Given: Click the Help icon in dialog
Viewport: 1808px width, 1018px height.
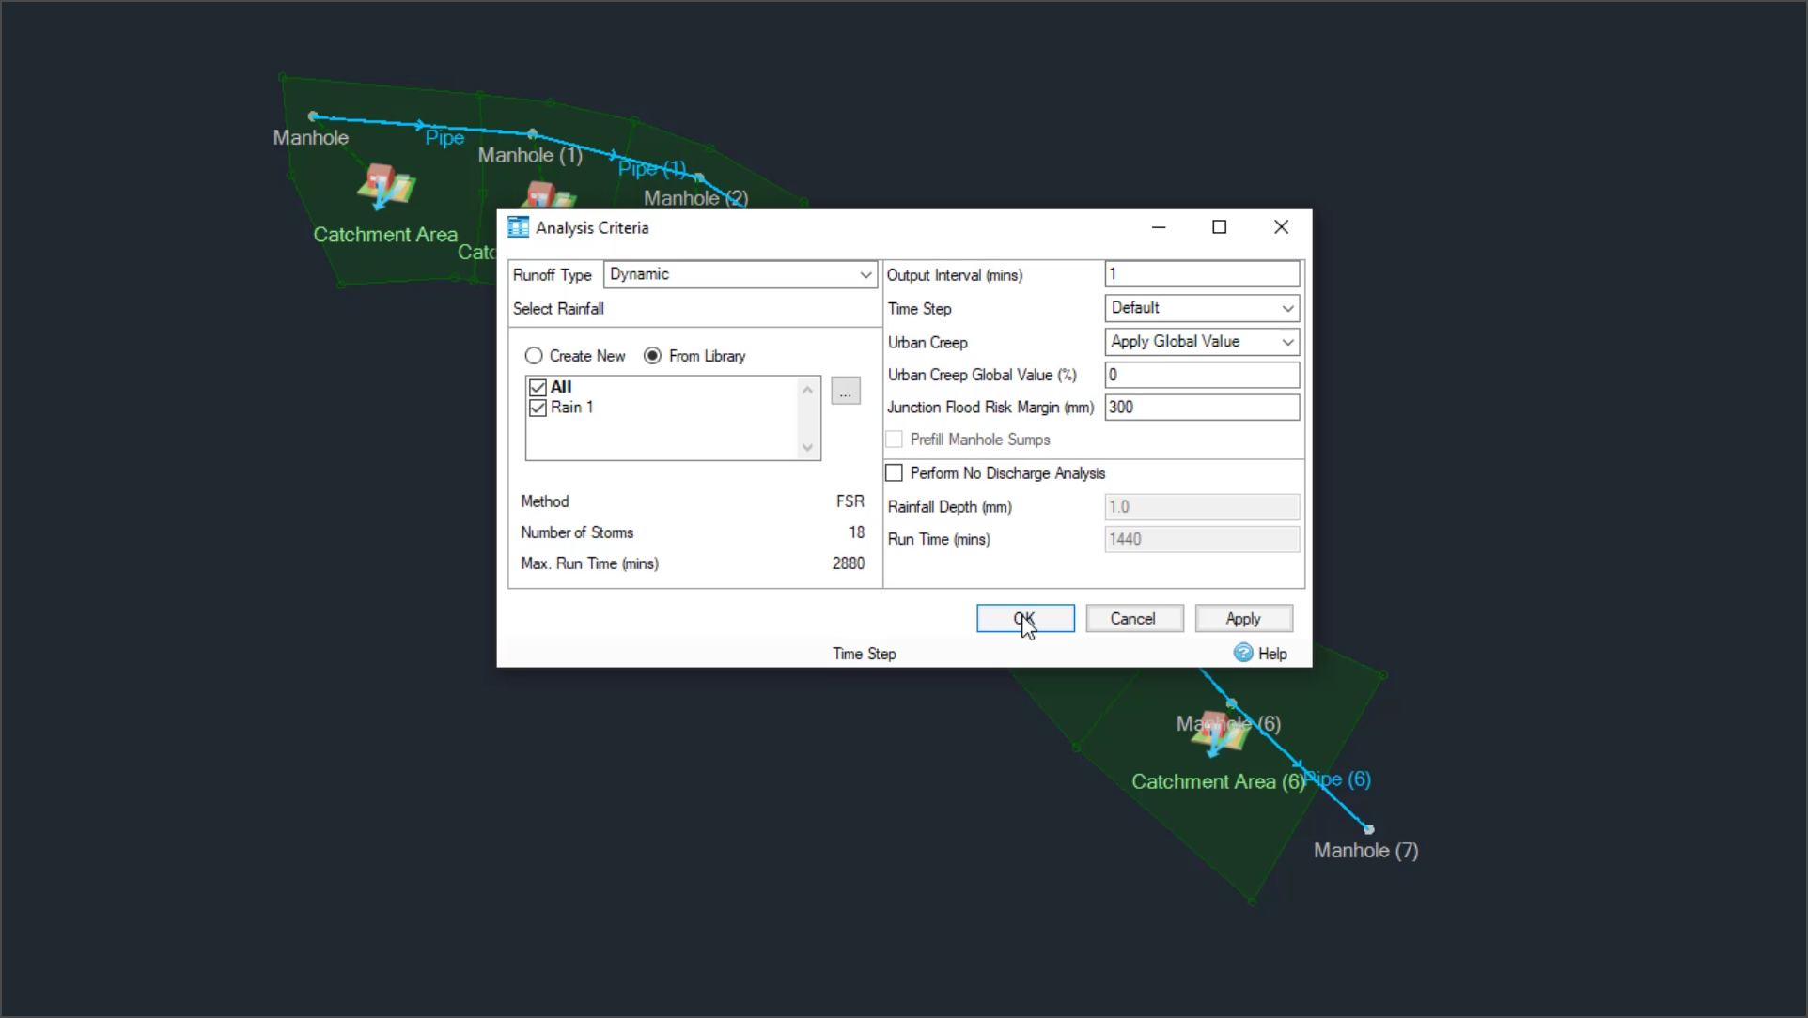Looking at the screenshot, I should 1241,653.
